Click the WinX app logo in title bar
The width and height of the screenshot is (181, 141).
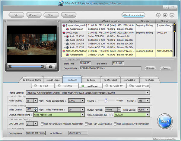61,3
